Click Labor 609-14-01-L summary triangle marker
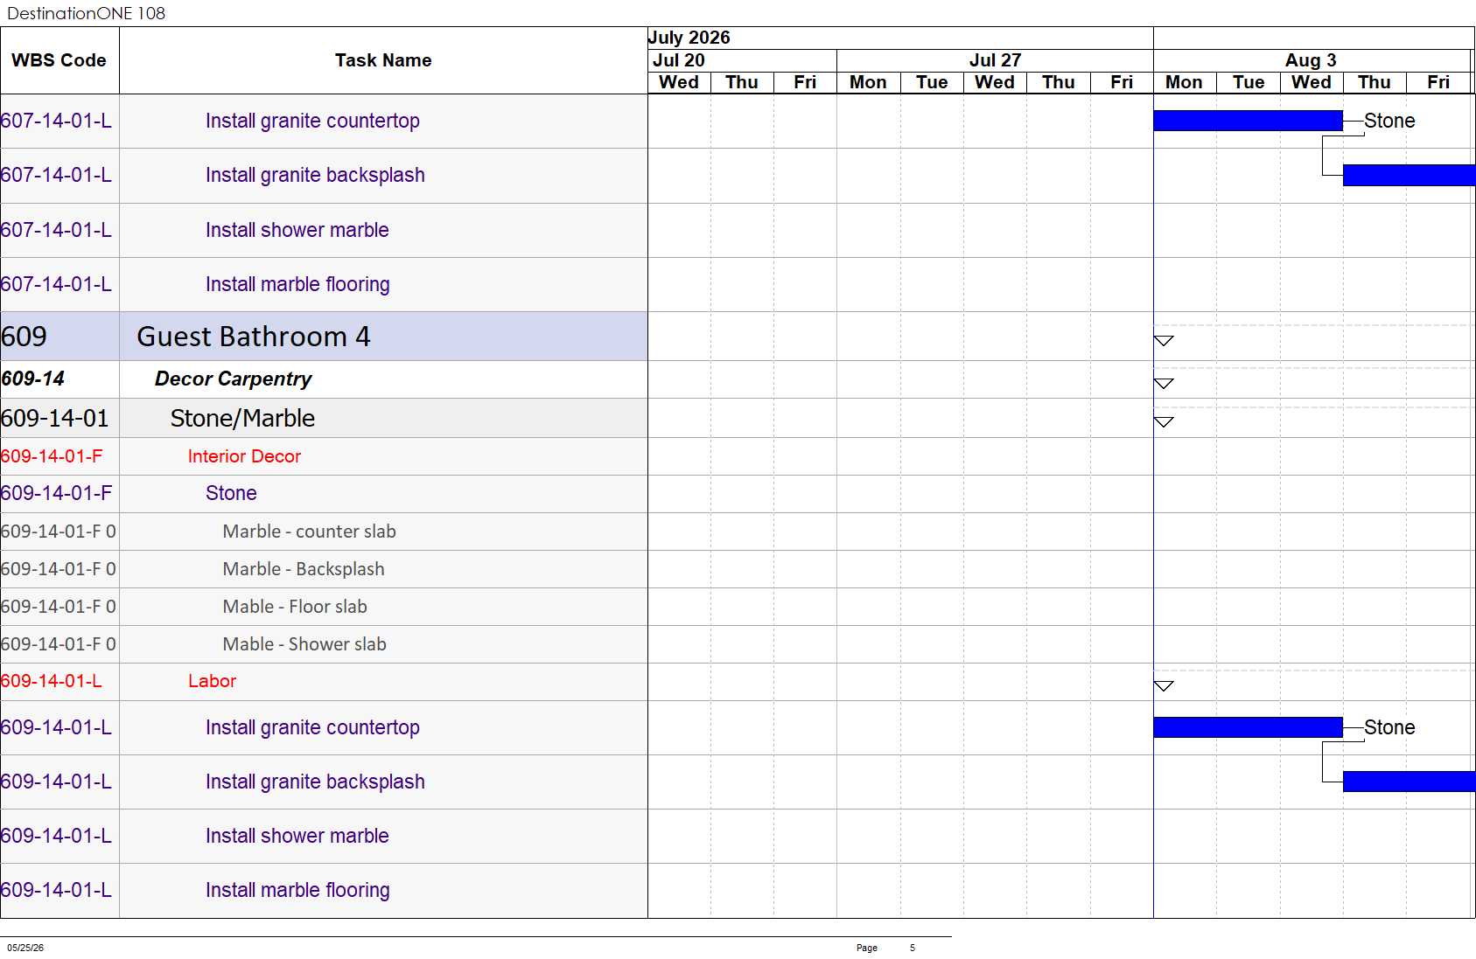1476x959 pixels. tap(1164, 686)
